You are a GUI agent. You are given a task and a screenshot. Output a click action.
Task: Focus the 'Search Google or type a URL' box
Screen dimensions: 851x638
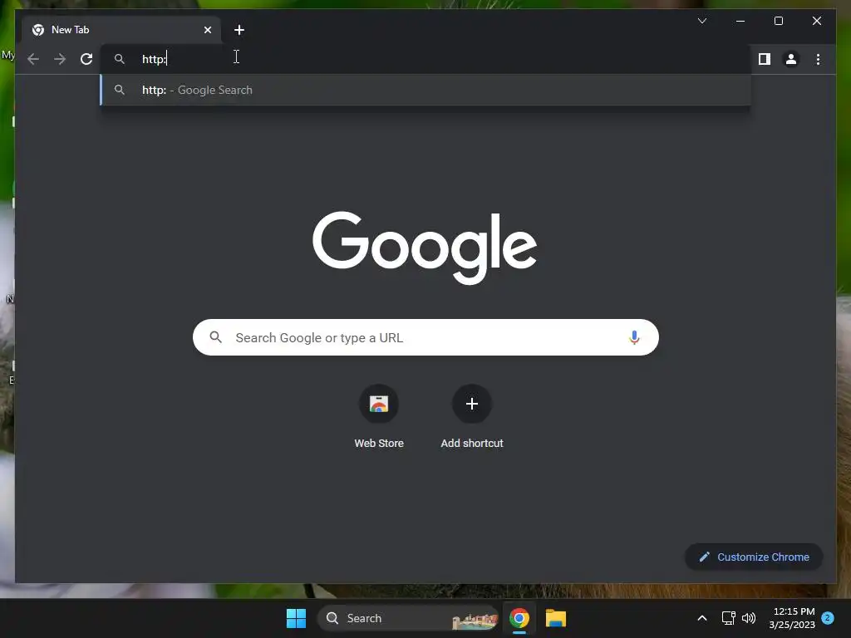(x=425, y=337)
